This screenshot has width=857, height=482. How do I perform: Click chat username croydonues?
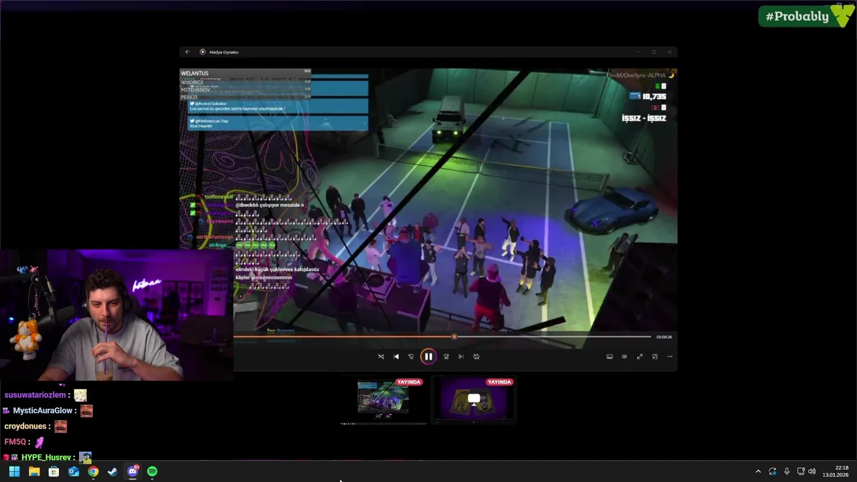point(25,426)
